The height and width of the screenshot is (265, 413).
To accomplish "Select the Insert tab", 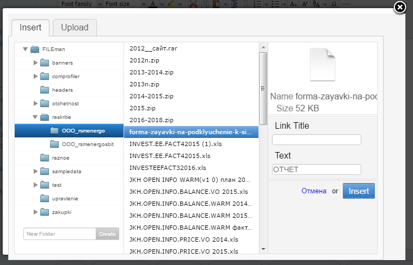I will (30, 27).
